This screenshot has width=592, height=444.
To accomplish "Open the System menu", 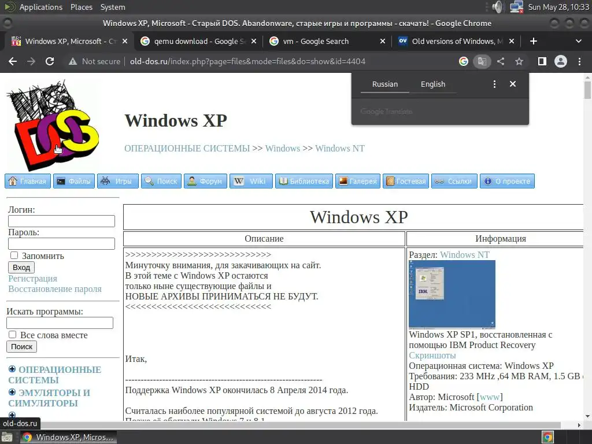I will click(113, 7).
